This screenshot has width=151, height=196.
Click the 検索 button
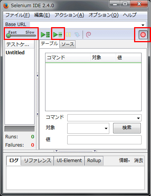[x=127, y=128]
